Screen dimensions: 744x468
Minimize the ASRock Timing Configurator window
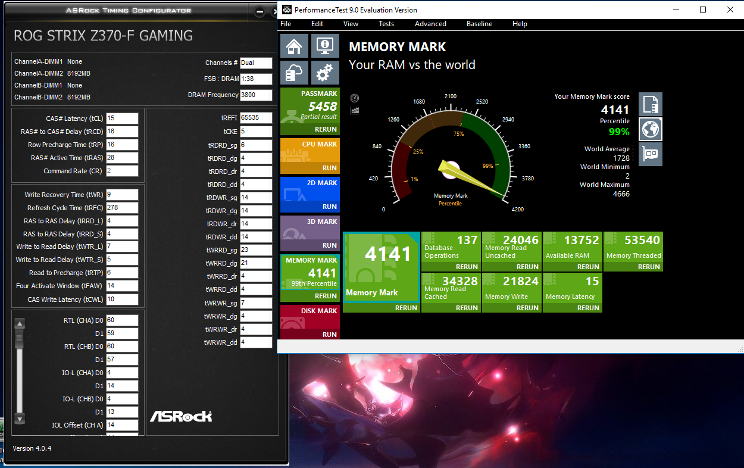[259, 12]
